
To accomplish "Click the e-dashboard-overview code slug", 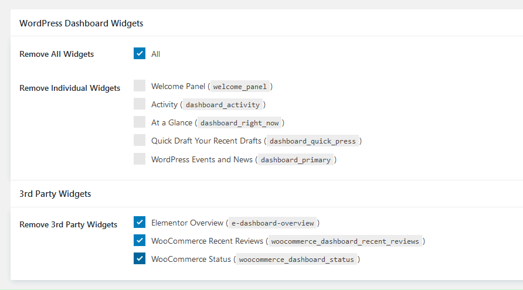I will click(272, 223).
